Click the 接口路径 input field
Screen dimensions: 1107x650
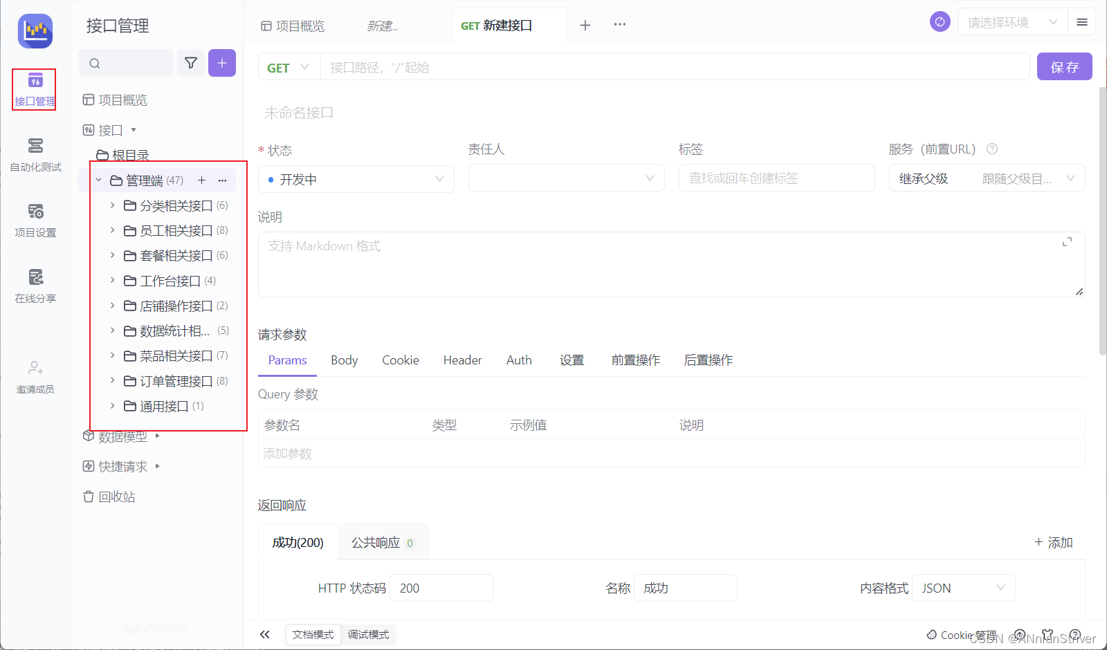pos(623,66)
